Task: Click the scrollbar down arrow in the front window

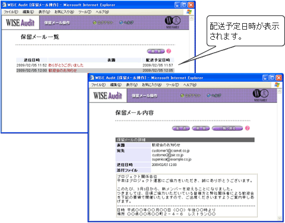Action: point(280,218)
